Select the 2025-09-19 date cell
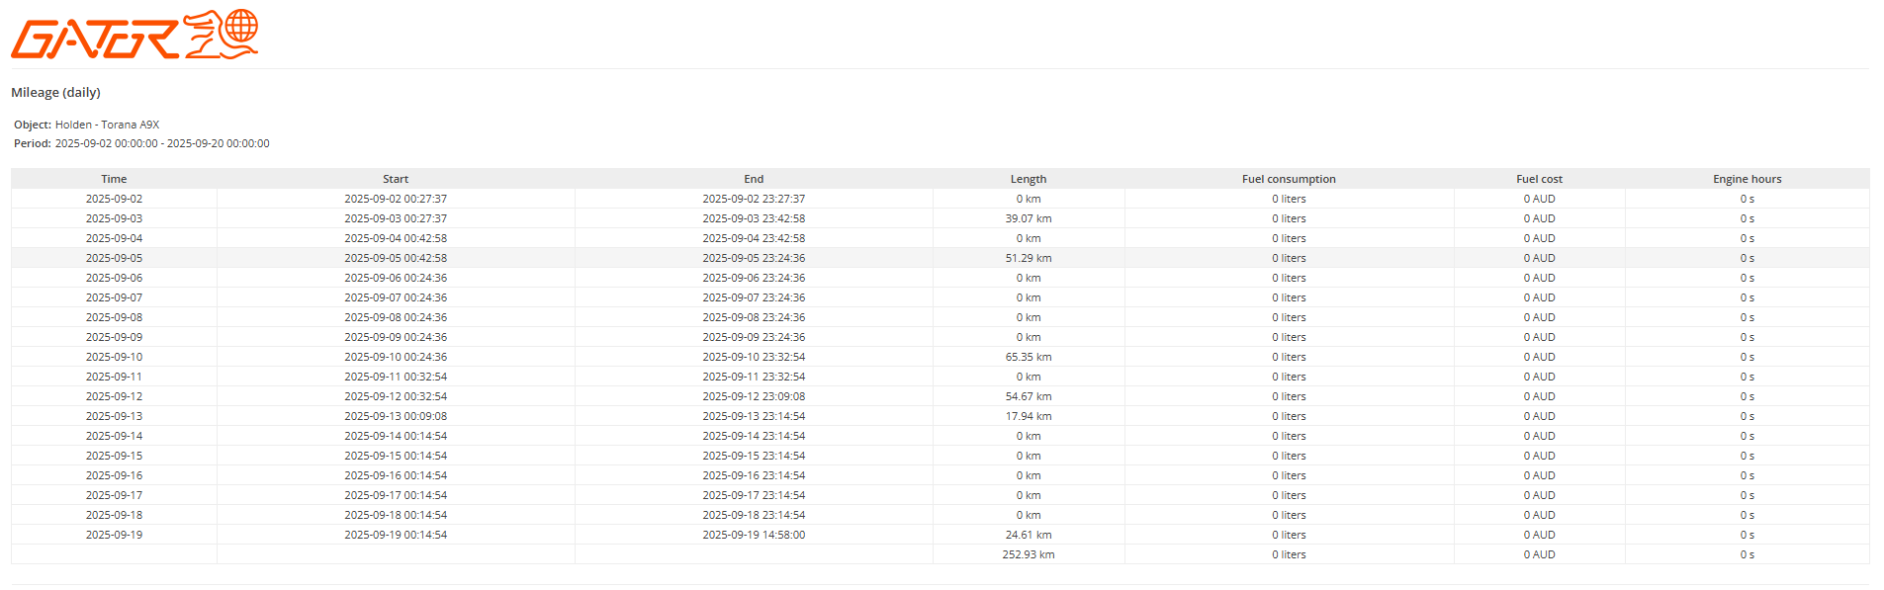 point(114,535)
